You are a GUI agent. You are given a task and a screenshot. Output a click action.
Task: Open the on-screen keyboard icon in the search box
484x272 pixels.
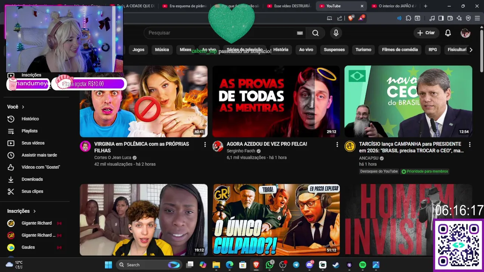(300, 33)
